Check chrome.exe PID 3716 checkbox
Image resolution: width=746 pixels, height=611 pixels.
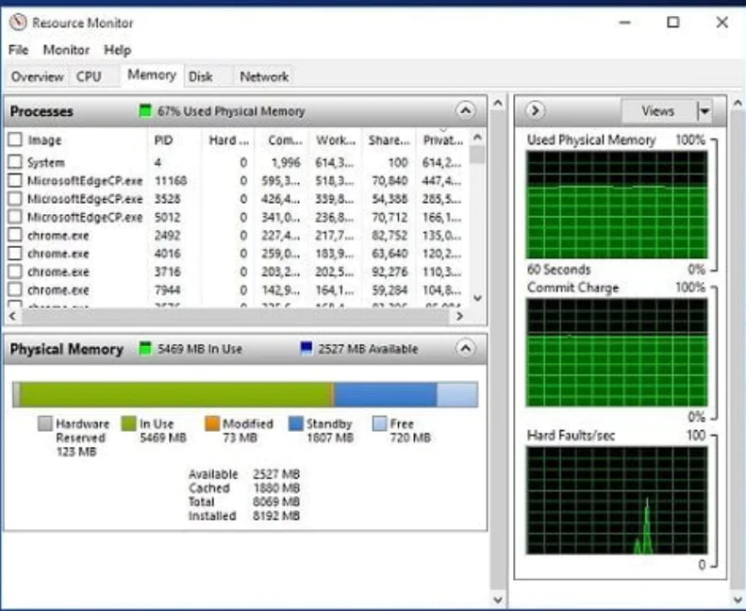pyautogui.click(x=15, y=272)
